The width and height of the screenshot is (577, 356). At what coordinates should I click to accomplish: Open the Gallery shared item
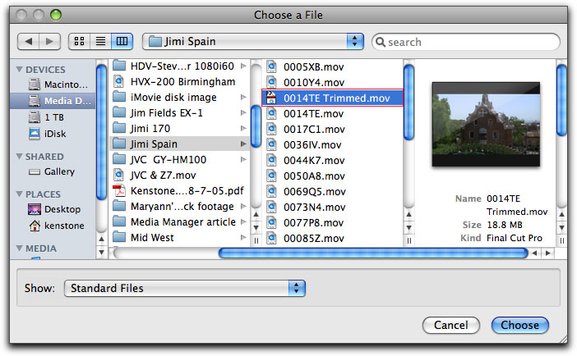tap(59, 171)
